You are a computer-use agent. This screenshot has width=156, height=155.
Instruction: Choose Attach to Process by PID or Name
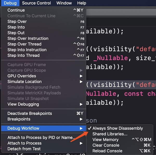point(44,138)
